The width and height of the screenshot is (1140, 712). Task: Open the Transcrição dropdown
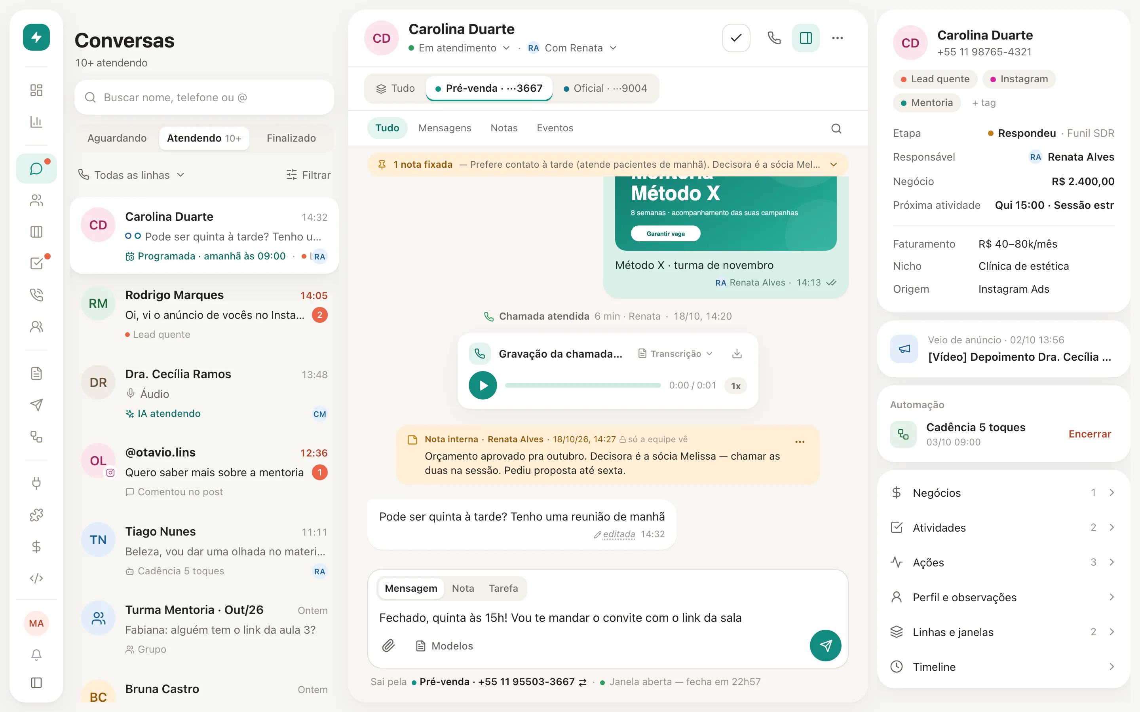click(x=676, y=354)
